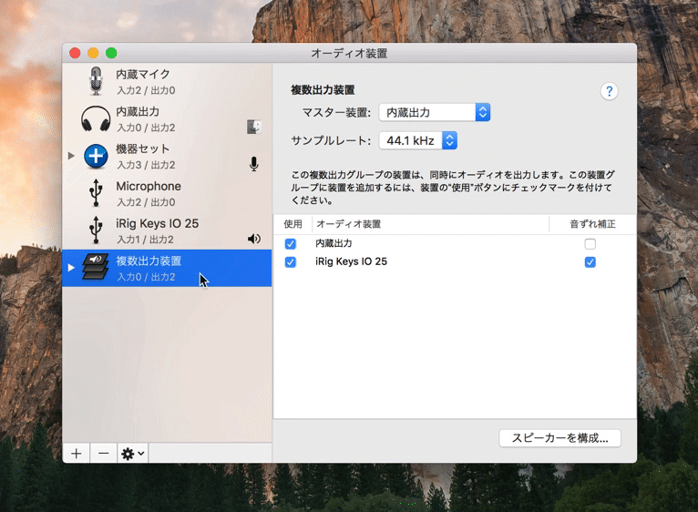Click the 入力0 / 出力2 text under 内蔵出力 in the sidebar
The height and width of the screenshot is (512, 698).
(x=146, y=128)
